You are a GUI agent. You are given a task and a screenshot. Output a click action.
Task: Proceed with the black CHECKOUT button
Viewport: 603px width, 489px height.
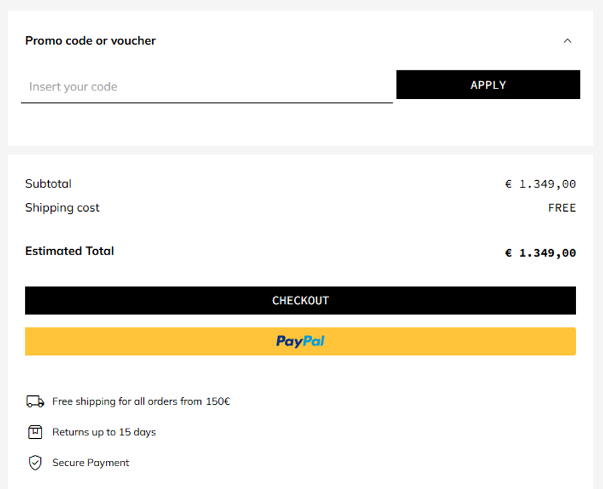click(300, 301)
